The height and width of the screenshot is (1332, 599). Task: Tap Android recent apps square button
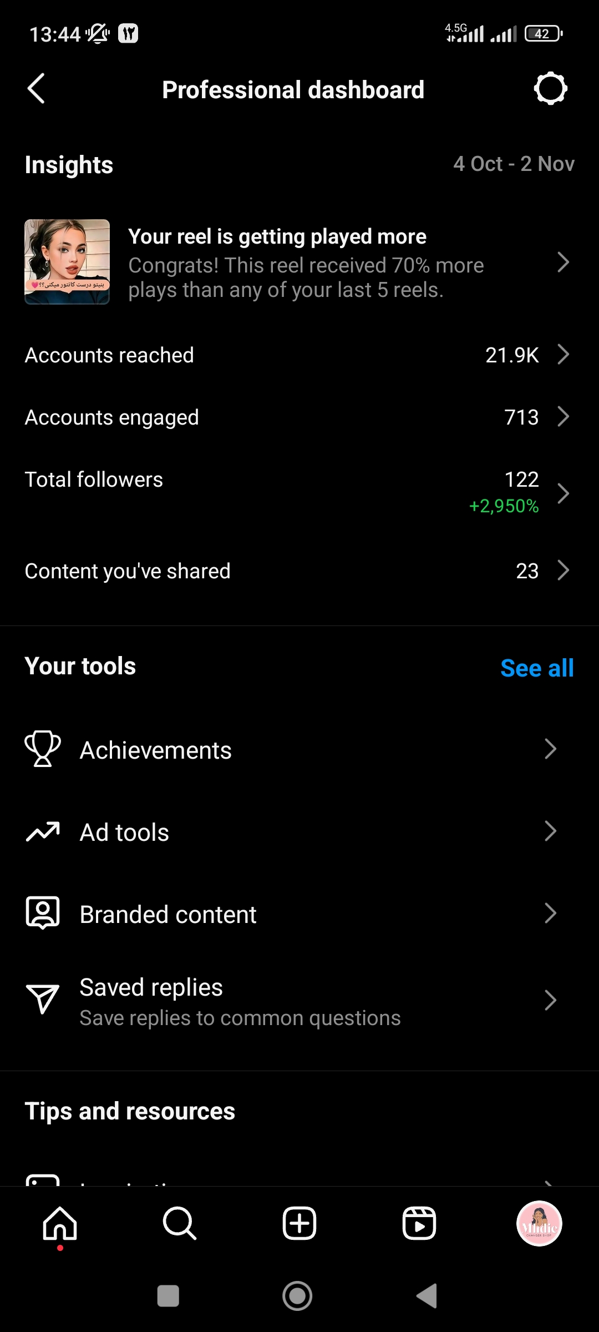point(168,1296)
